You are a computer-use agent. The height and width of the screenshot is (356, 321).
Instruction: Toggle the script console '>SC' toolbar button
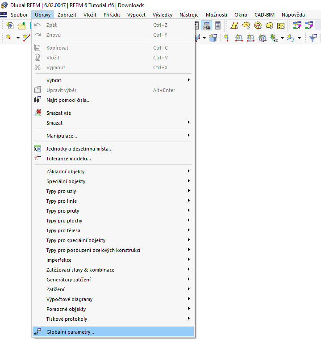point(206,25)
